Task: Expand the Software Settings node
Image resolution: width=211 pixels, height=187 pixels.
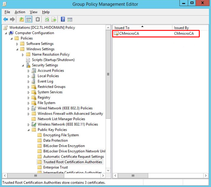Action: (x=17, y=44)
